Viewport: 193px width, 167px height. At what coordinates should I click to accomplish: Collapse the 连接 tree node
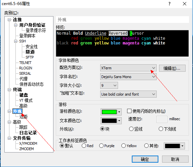click(x=9, y=20)
